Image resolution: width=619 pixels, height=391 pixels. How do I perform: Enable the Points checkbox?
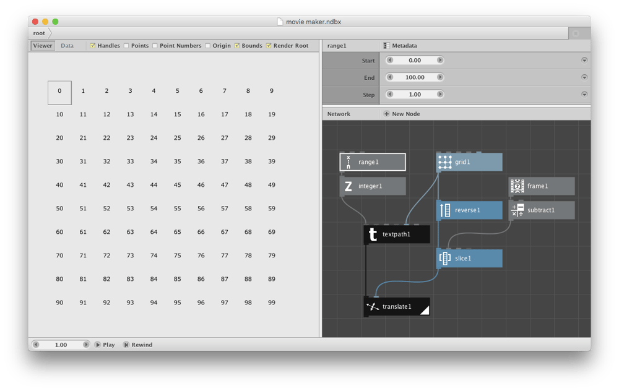(x=126, y=46)
